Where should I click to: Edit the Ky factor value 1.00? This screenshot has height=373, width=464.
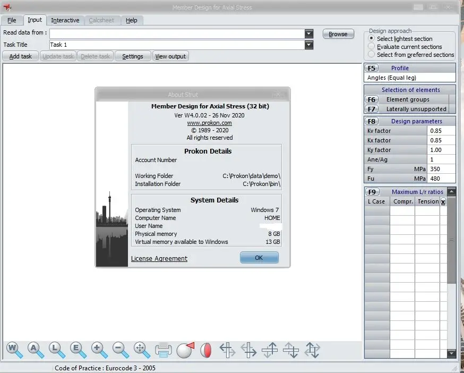coord(441,150)
